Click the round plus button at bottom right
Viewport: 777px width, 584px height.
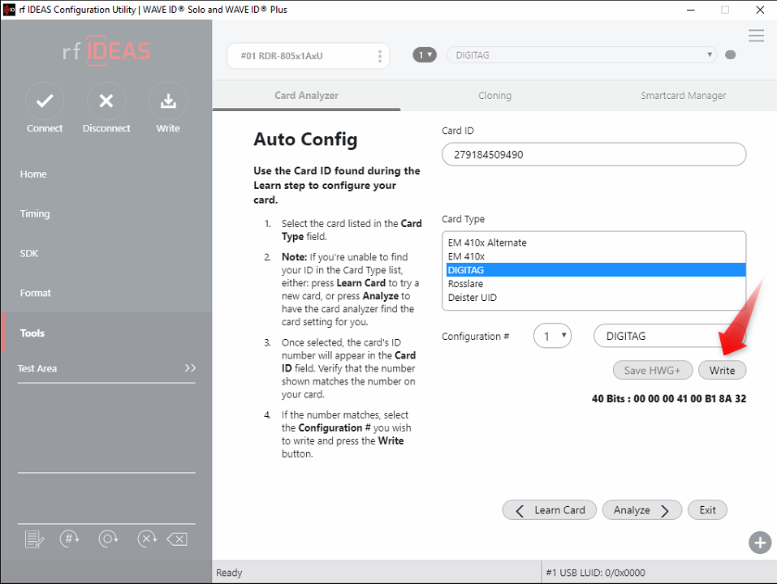tap(760, 543)
